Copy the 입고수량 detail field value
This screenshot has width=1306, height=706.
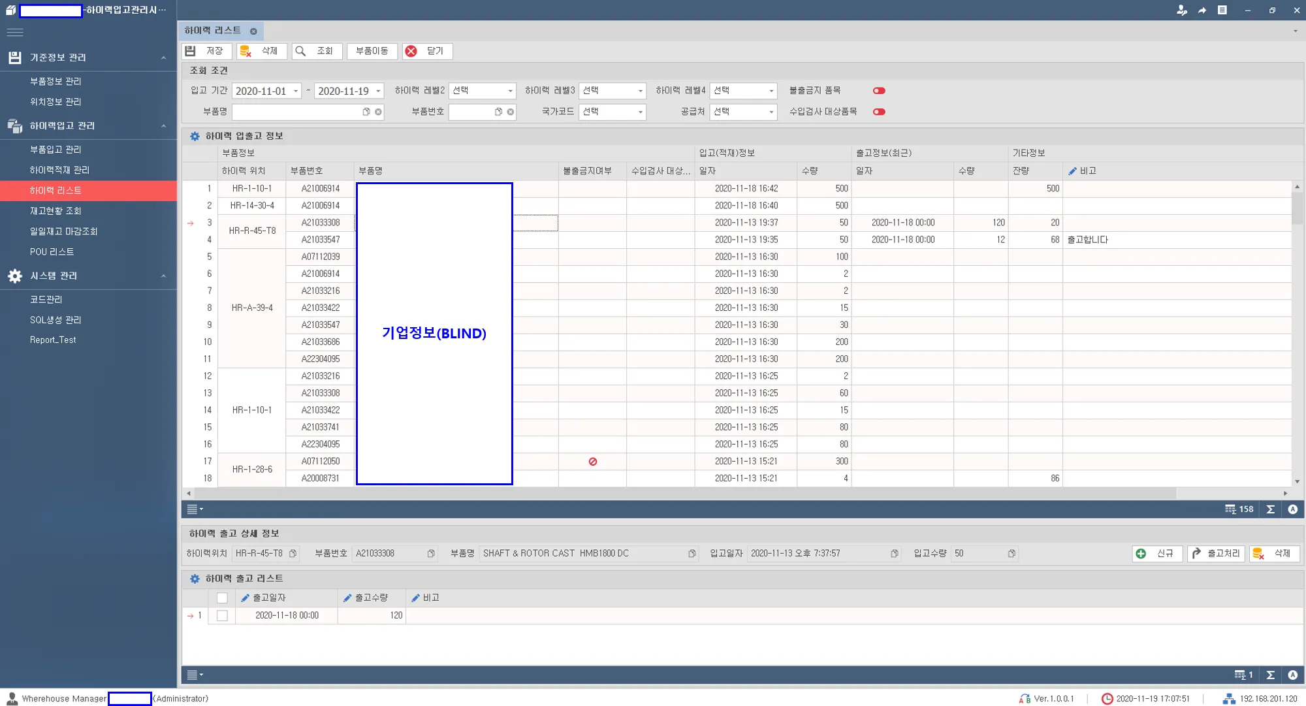coord(1011,554)
